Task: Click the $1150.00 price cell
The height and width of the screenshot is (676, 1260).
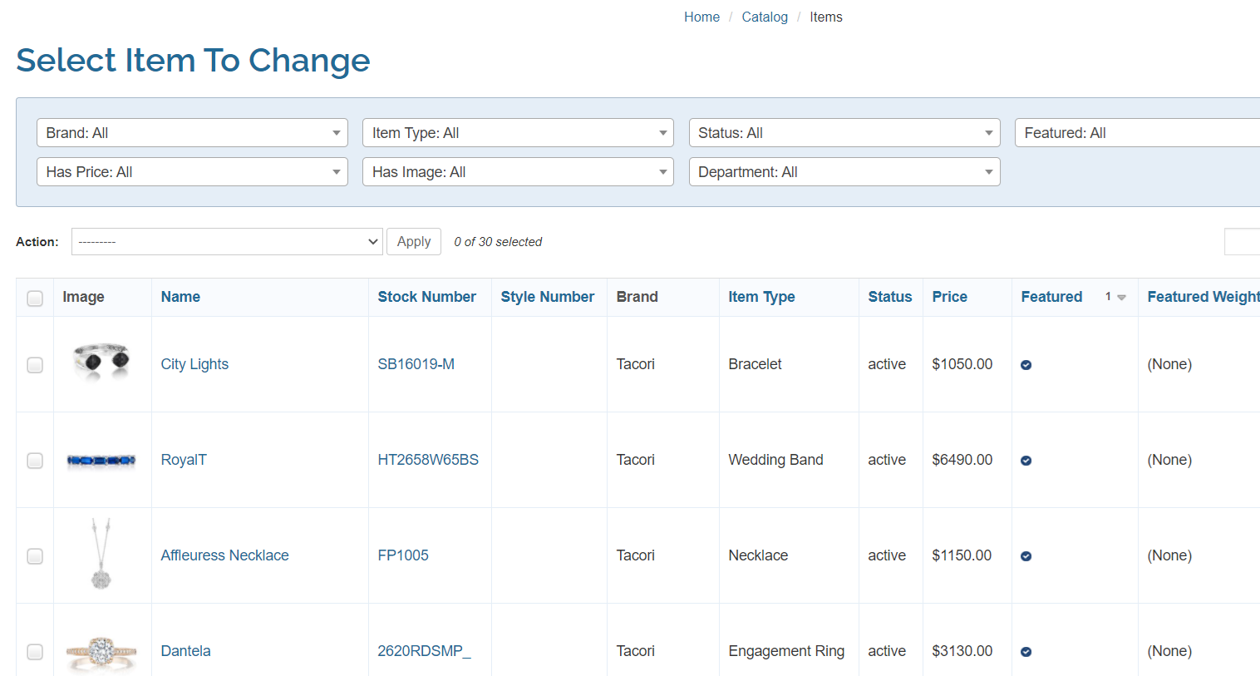Action: point(962,555)
